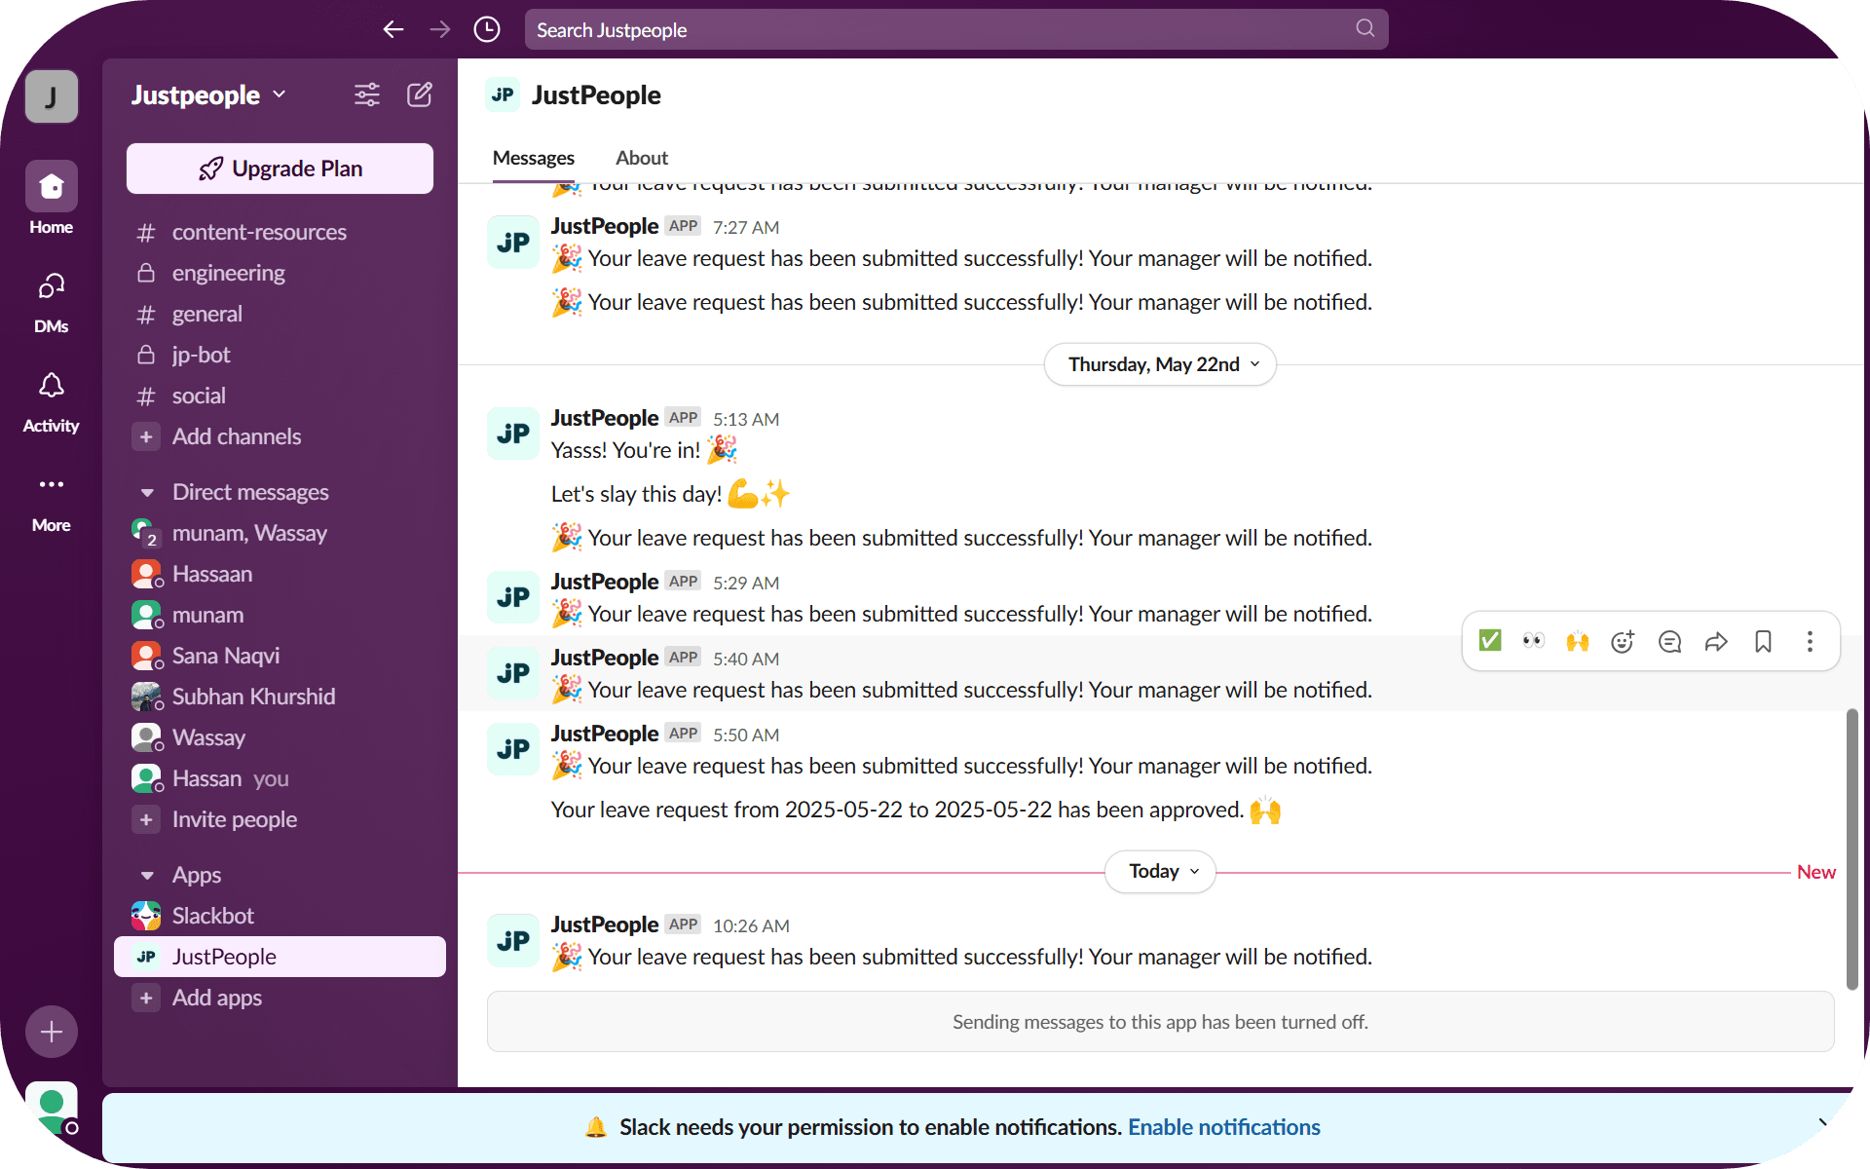The height and width of the screenshot is (1169, 1870).
Task: Bookmark the message for later
Action: (x=1763, y=641)
